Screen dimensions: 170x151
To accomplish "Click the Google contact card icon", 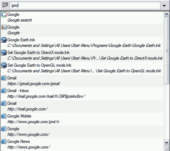I will (x=4, y=27).
